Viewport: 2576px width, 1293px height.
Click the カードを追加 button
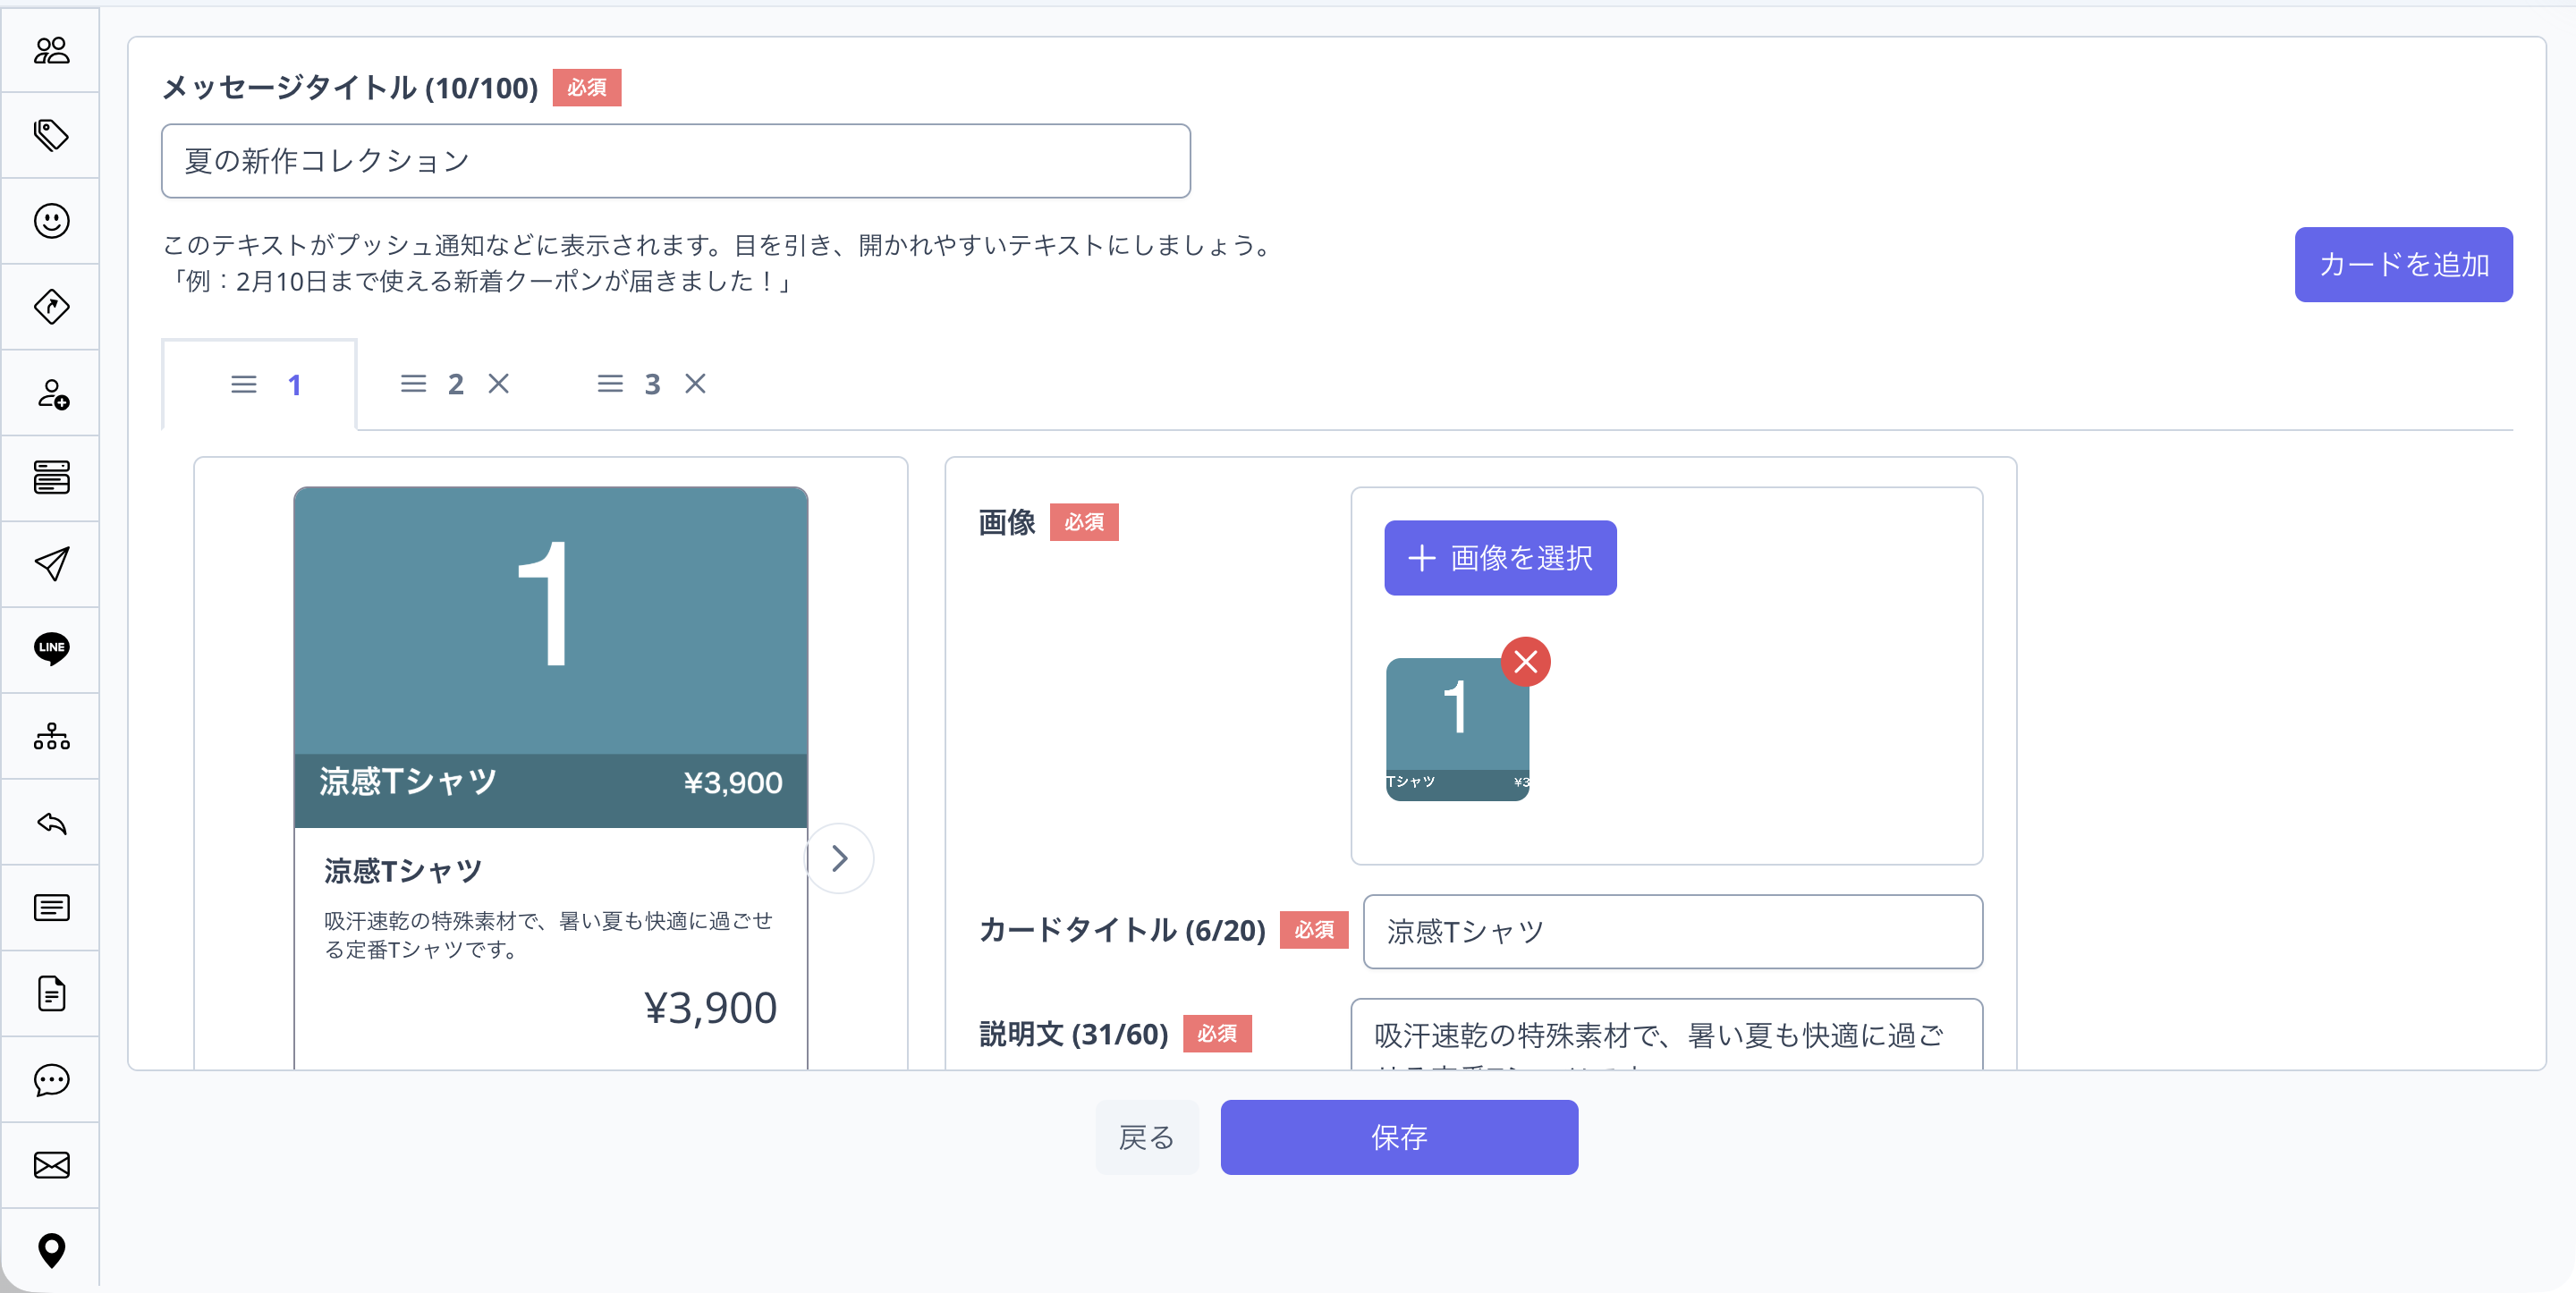[2403, 264]
